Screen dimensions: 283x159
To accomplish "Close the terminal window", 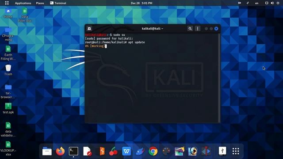I will point(216,29).
